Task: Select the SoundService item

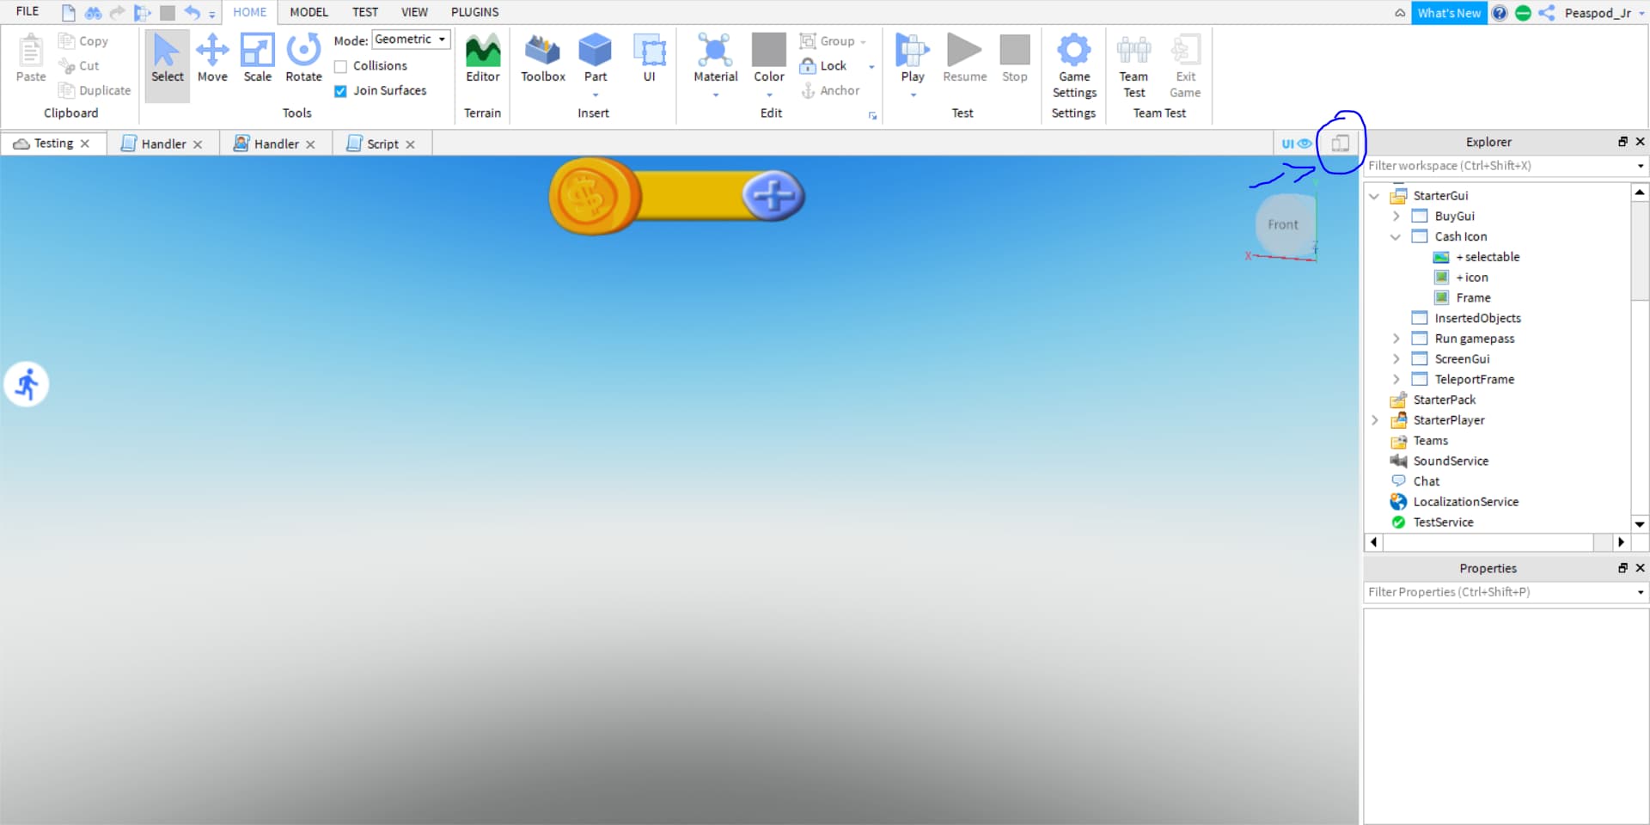Action: (1451, 461)
